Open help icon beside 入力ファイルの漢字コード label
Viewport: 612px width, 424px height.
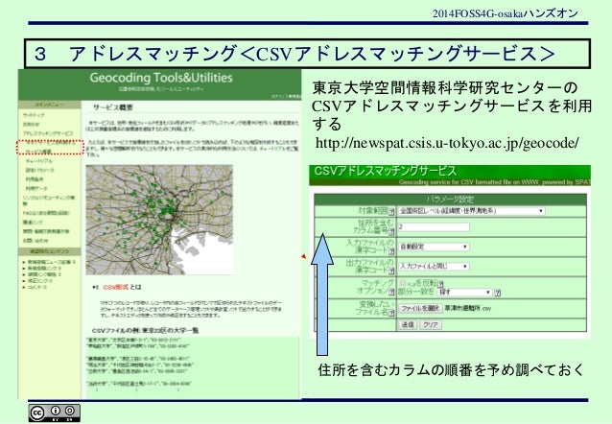point(391,250)
